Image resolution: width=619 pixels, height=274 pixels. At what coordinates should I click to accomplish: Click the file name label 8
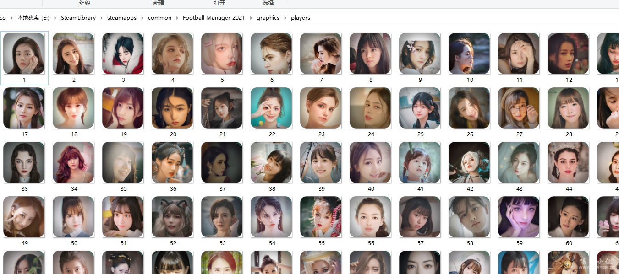click(x=371, y=80)
